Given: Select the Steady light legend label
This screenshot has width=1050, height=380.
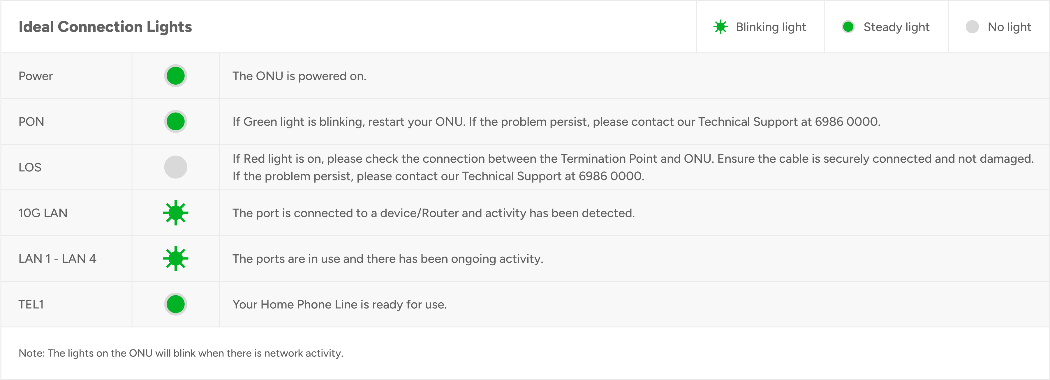Looking at the screenshot, I should coord(896,27).
